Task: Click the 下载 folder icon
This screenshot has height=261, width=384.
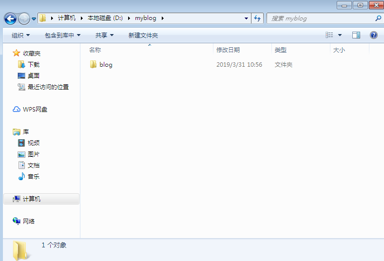Action: pos(21,65)
